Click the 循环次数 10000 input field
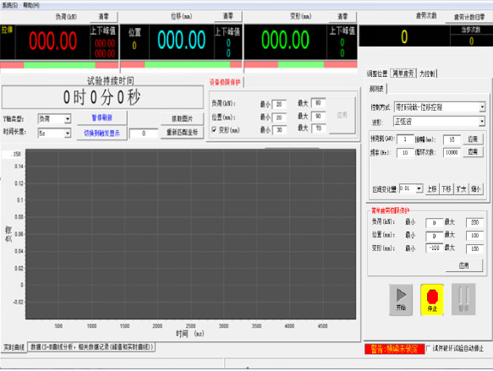Screen dimensions: 493x371 452,153
